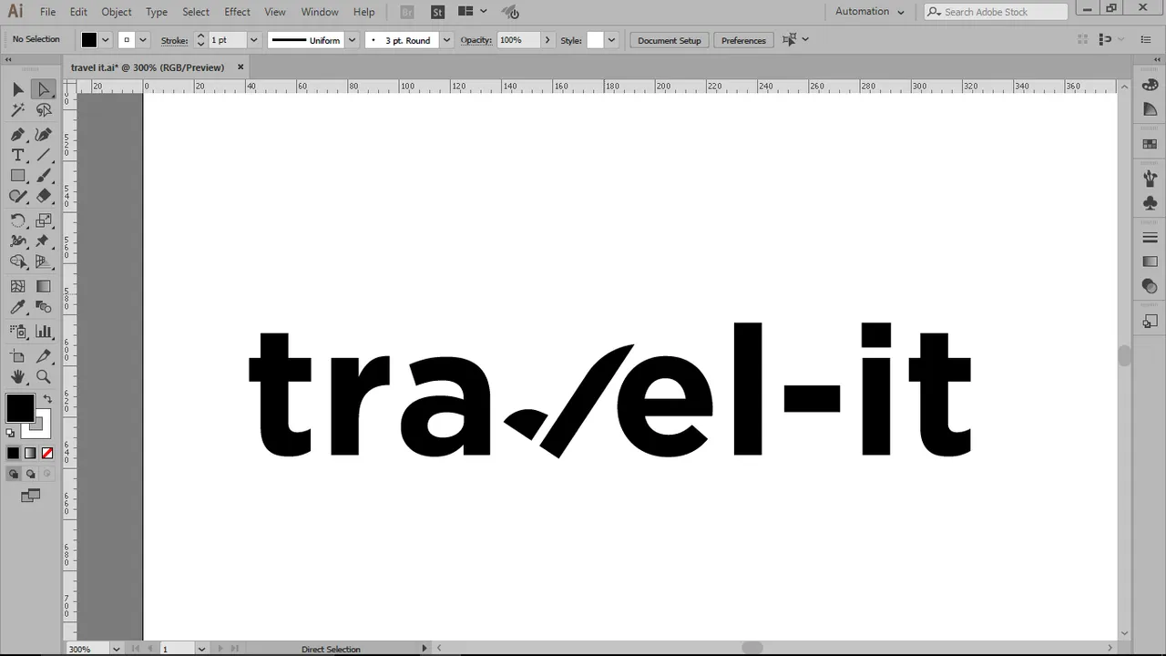1166x656 pixels.
Task: Click the Document Setup button
Action: (670, 40)
